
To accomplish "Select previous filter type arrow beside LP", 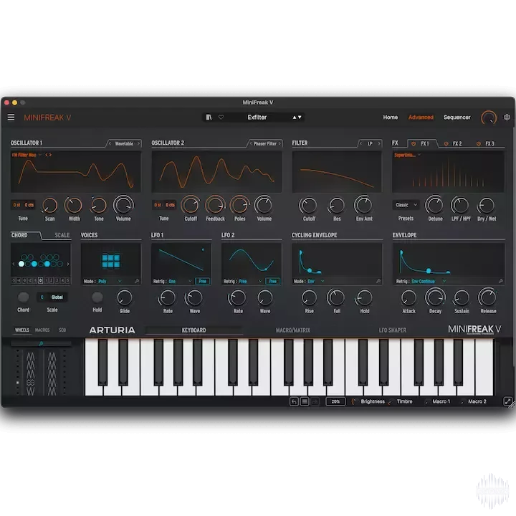I will (360, 143).
